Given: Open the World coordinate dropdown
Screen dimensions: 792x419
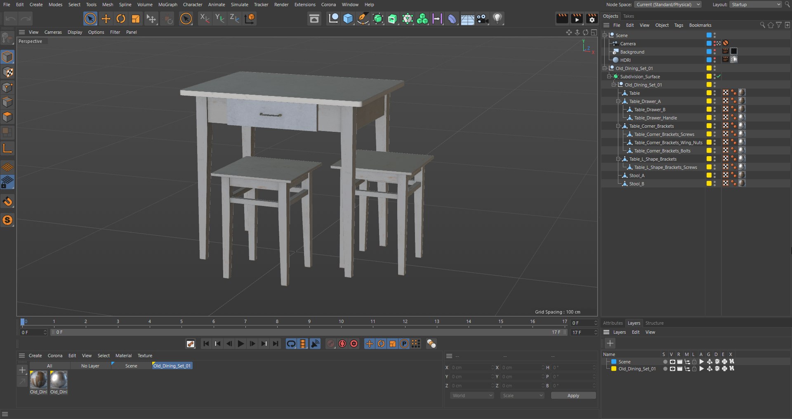Looking at the screenshot, I should coord(472,396).
